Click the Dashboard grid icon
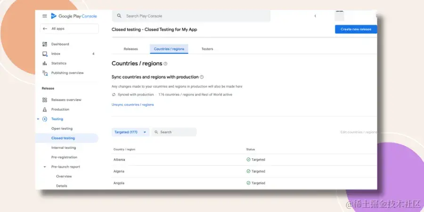 pos(45,44)
